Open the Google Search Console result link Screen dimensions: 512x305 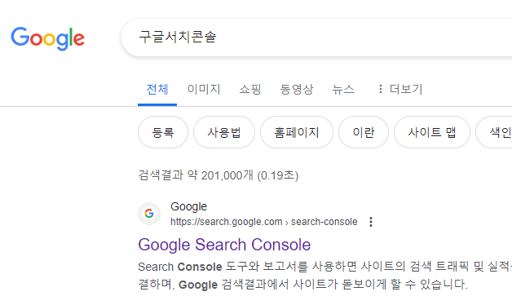tap(224, 245)
